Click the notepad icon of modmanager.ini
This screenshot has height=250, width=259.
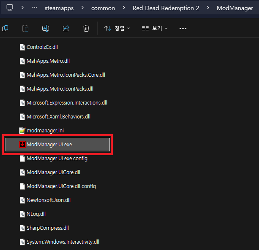[22, 131]
